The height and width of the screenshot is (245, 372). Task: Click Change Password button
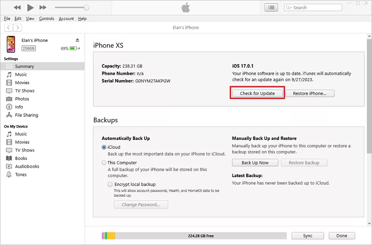click(x=141, y=205)
